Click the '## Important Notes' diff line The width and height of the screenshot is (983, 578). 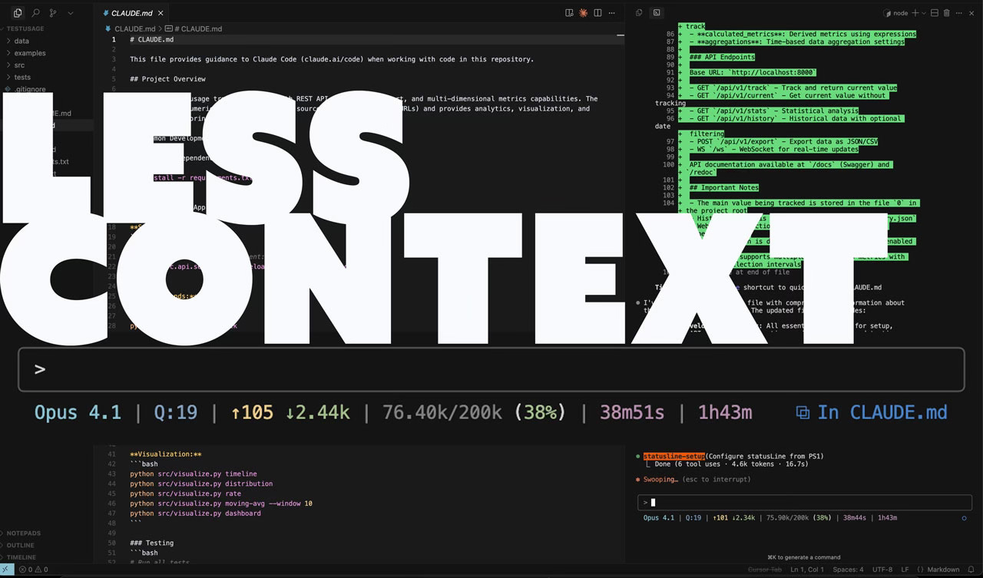tap(723, 187)
